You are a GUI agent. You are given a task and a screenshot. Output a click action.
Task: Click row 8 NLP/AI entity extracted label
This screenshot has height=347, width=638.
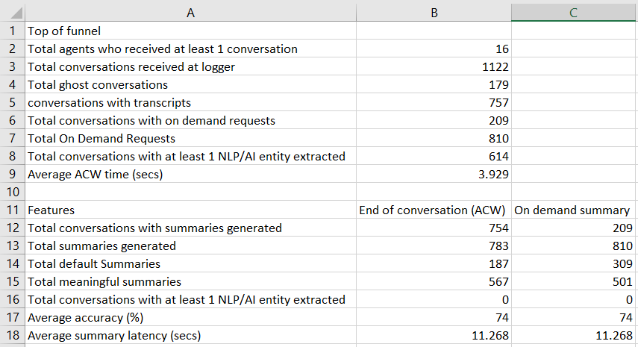(190, 156)
